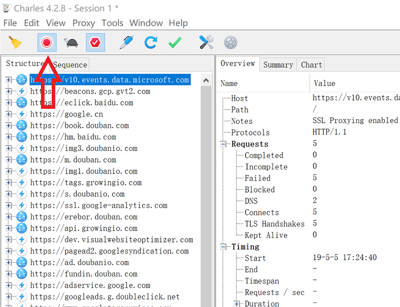Click the globe icon beside book.douban.com
400x307 pixels.
pyautogui.click(x=21, y=125)
